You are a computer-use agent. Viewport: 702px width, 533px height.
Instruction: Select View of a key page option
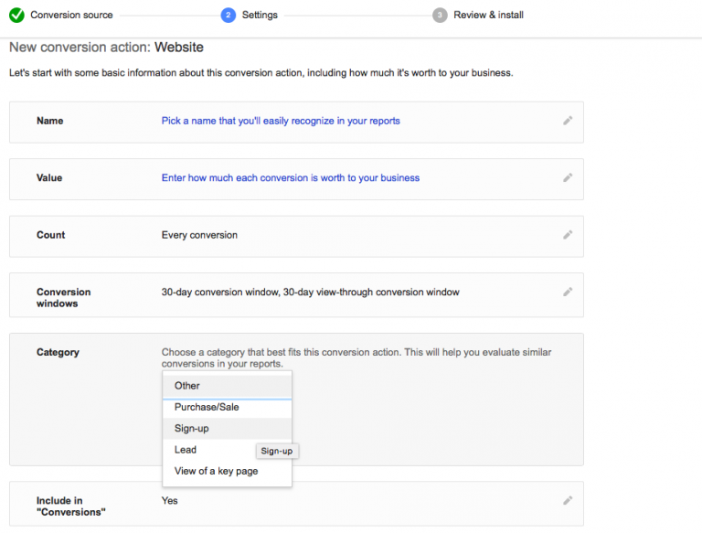click(227, 471)
